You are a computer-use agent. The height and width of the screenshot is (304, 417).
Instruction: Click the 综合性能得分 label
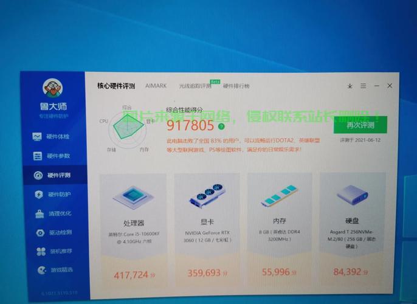pos(184,110)
